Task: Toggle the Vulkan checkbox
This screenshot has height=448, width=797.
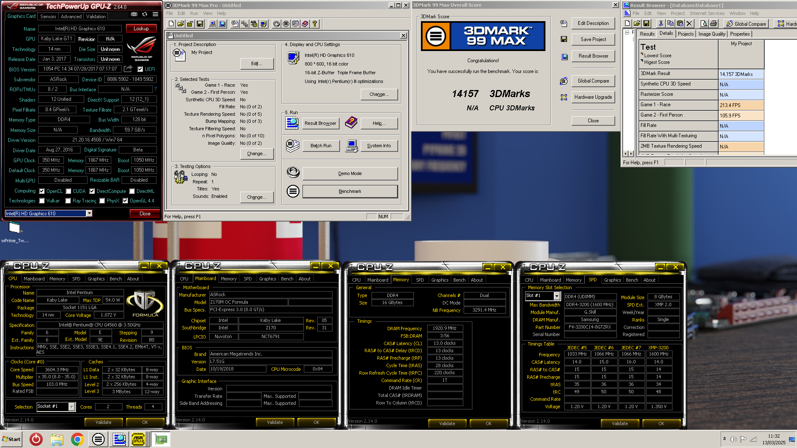Action: pos(42,201)
